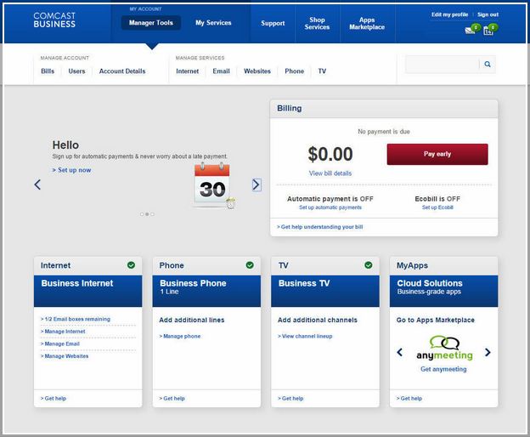
Task: Click the search magnifier icon
Action: (488, 64)
